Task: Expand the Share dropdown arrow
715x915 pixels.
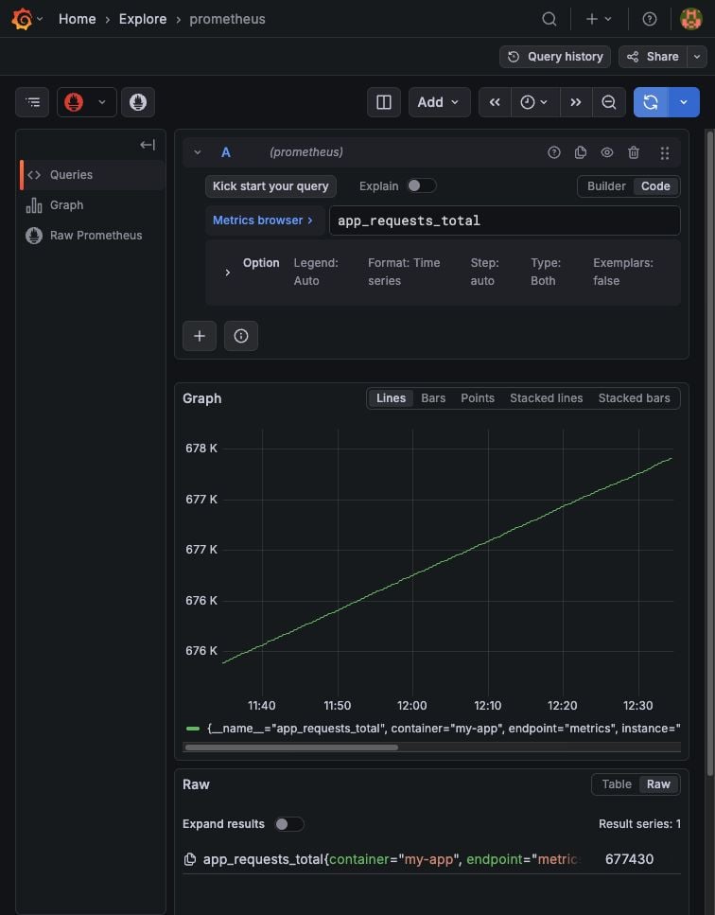Action: (697, 57)
